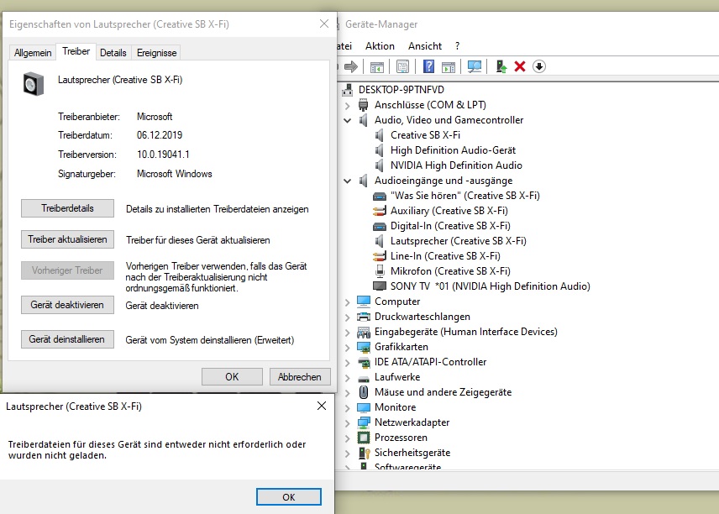Click the Gerät deaktivieren button

pyautogui.click(x=67, y=305)
